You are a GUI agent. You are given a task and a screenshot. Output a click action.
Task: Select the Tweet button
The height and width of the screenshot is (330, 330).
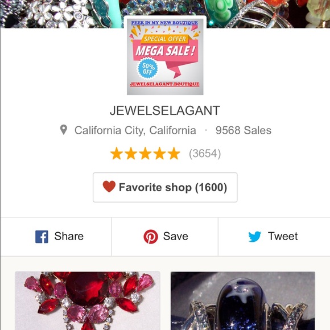(274, 237)
